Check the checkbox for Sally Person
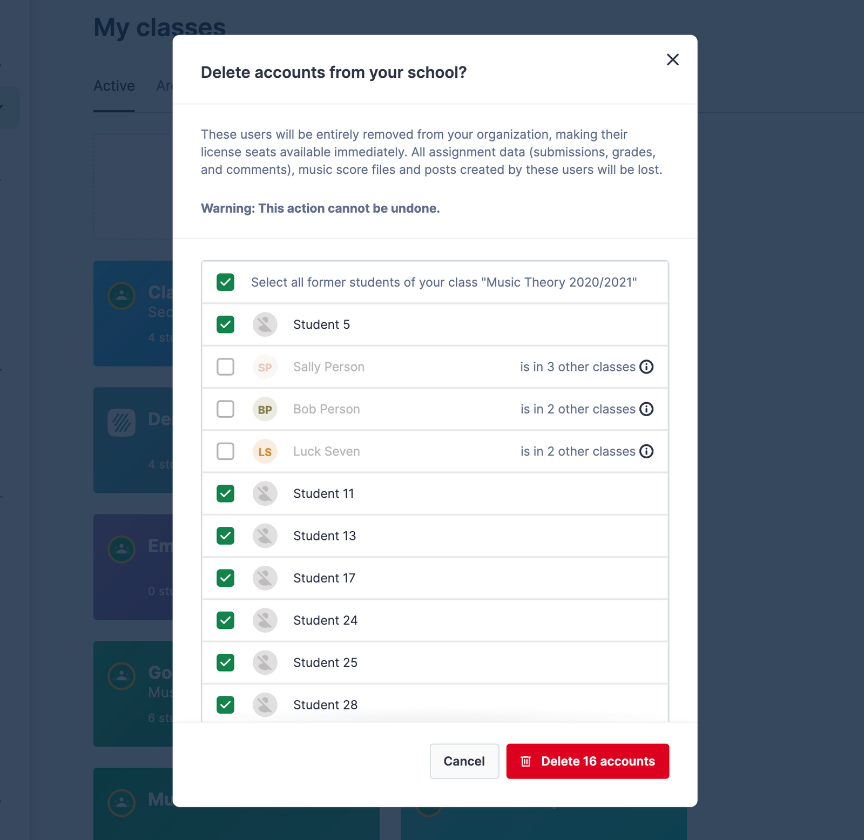Viewport: 864px width, 840px height. click(x=225, y=367)
